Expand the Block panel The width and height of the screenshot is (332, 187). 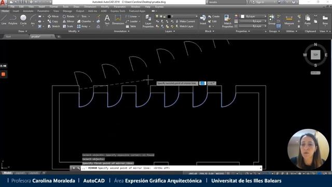pos(210,31)
